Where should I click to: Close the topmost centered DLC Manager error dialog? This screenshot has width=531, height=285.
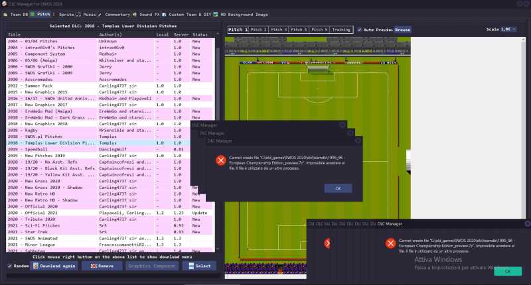[358, 141]
